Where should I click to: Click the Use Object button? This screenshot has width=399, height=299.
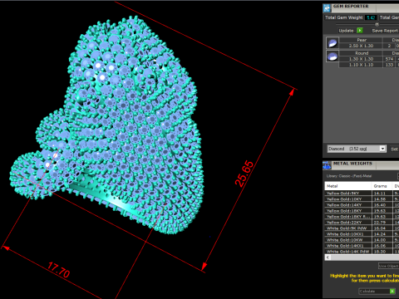click(388, 266)
